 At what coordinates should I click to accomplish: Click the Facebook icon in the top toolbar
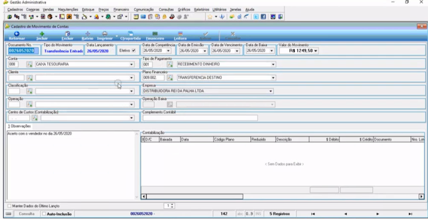pos(263,17)
